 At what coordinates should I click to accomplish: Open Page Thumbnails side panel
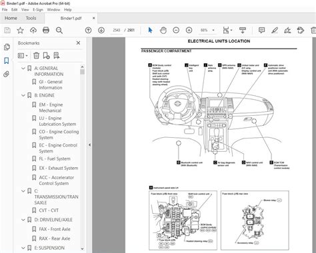click(x=7, y=47)
